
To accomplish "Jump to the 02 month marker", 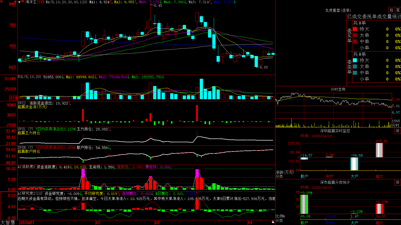I will tap(98, 222).
